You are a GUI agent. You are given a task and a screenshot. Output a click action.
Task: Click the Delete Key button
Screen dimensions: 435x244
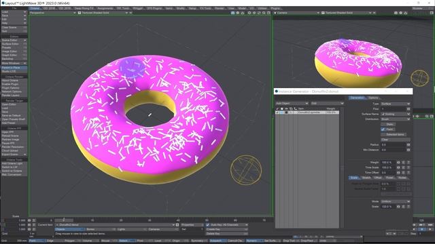(x=226, y=234)
